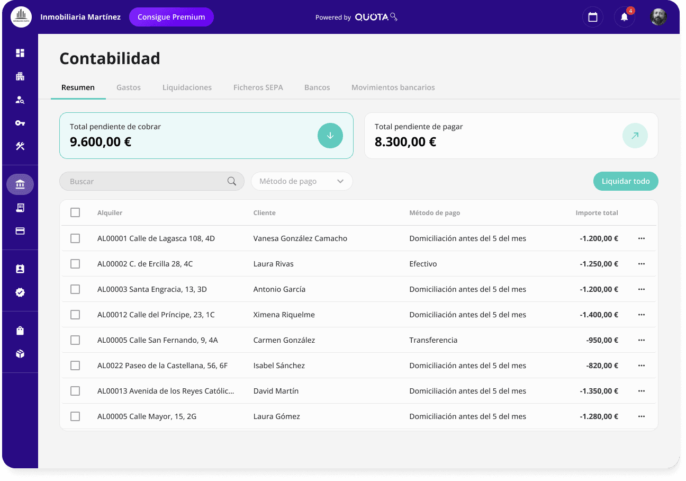Open the user profile avatar
This screenshot has width=686, height=481.
[658, 17]
